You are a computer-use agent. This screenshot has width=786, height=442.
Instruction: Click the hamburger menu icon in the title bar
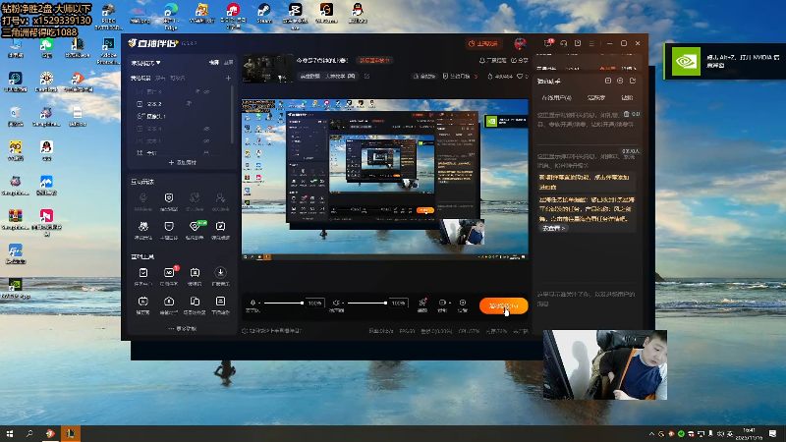[x=591, y=43]
